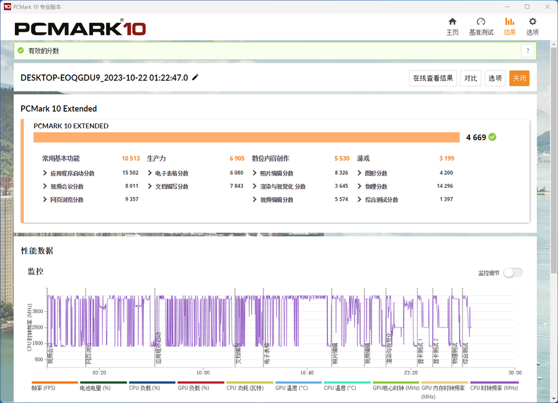Click the DESKTOP-EOQGDU9 result title
The image size is (558, 403).
point(104,77)
